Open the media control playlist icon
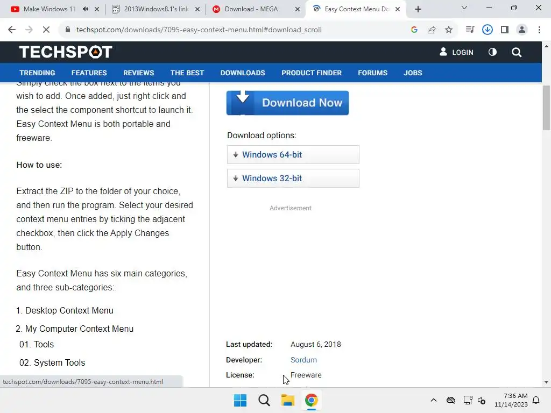 [470, 30]
